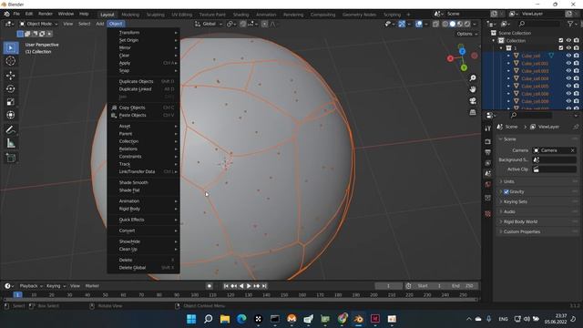Image resolution: width=583 pixels, height=328 pixels.
Task: Select Duplicate Objects menu entry
Action: (x=144, y=81)
